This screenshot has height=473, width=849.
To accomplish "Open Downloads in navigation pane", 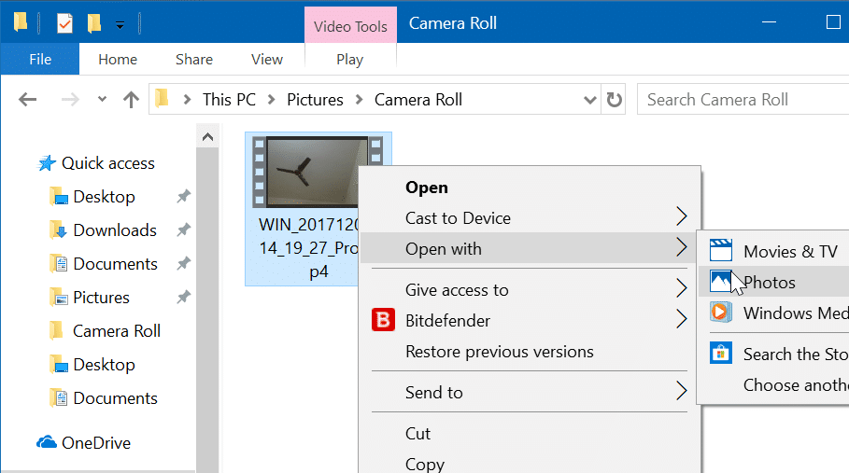I will point(115,230).
